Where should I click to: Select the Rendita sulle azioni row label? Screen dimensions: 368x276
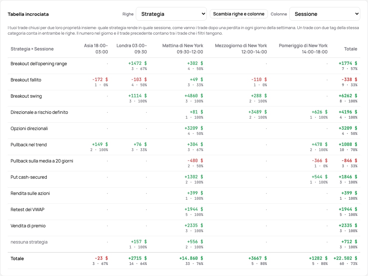pos(30,193)
